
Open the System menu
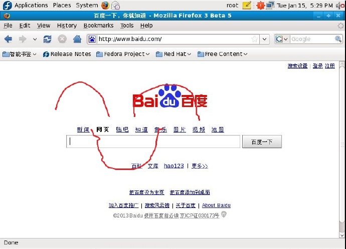(87, 5)
